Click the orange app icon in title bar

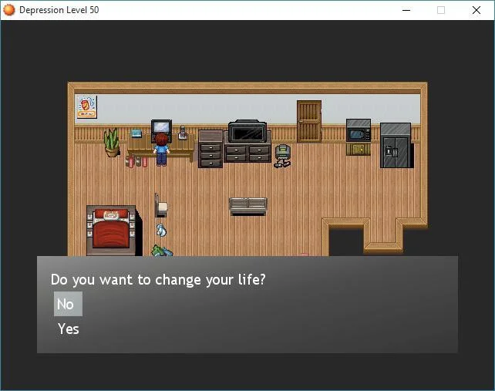click(9, 10)
